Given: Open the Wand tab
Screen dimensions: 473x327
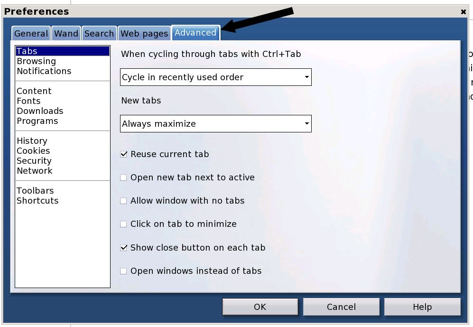Looking at the screenshot, I should pos(66,34).
